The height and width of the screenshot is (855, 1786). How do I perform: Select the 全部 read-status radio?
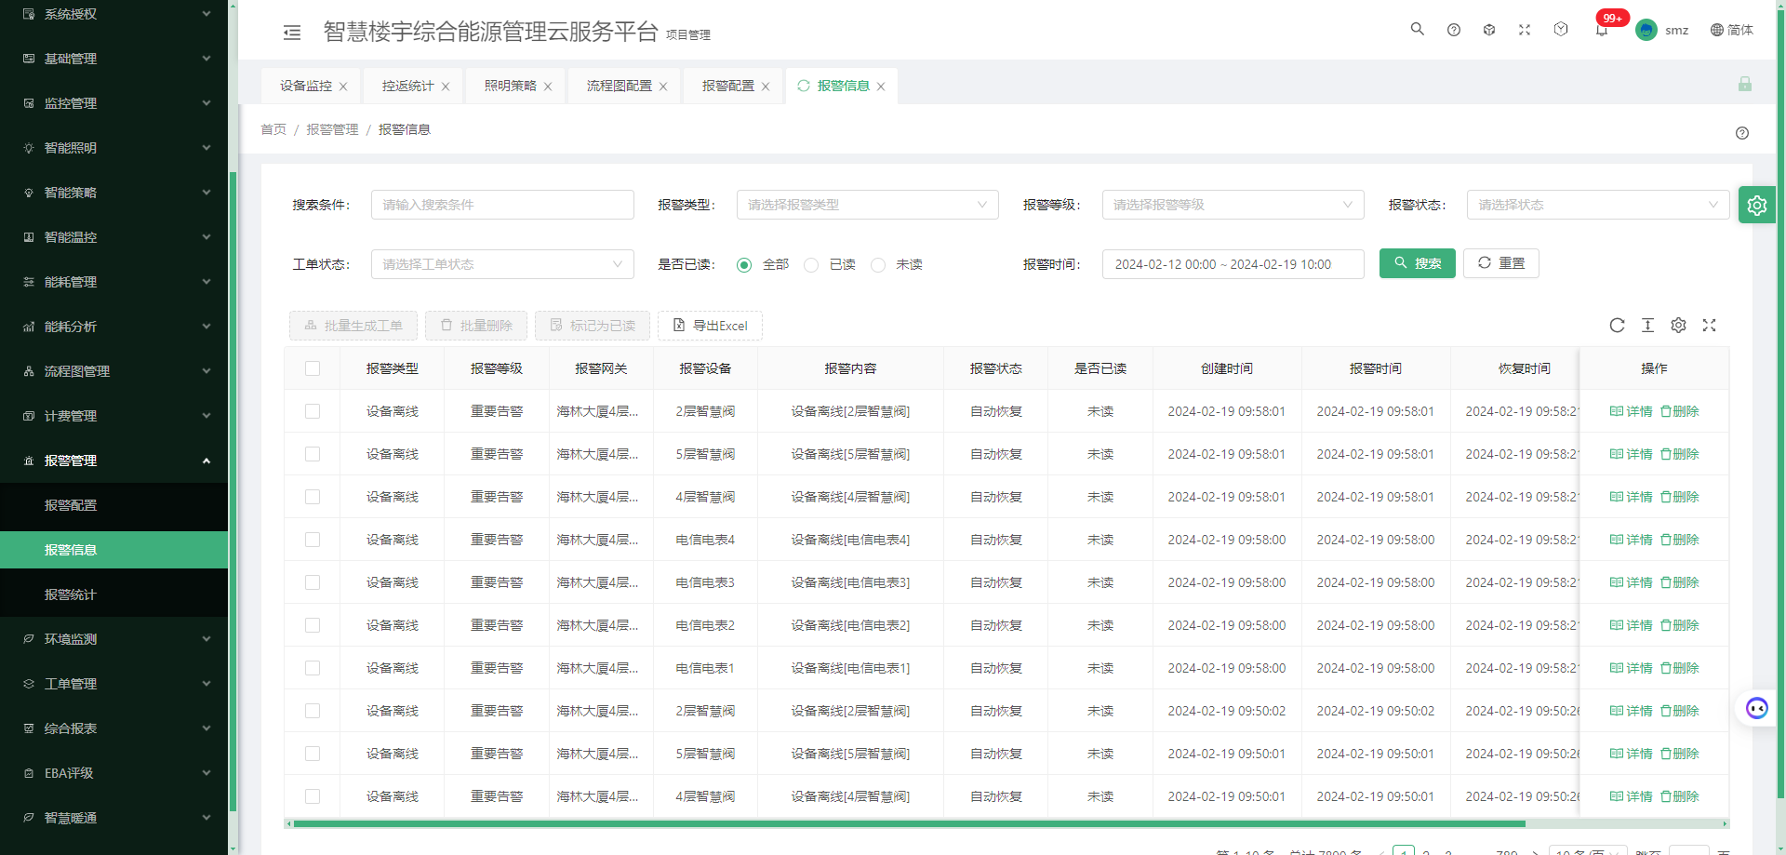tap(744, 265)
